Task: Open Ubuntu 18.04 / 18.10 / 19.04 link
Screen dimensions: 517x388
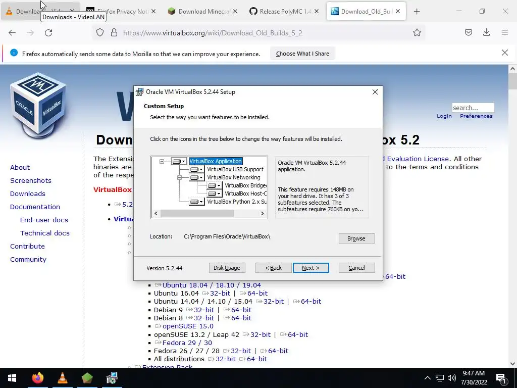Action: [x=212, y=285]
